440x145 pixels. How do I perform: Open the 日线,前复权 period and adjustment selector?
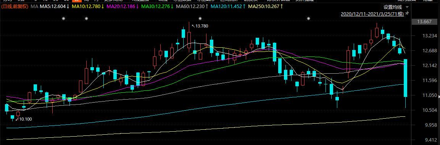pos(15,6)
